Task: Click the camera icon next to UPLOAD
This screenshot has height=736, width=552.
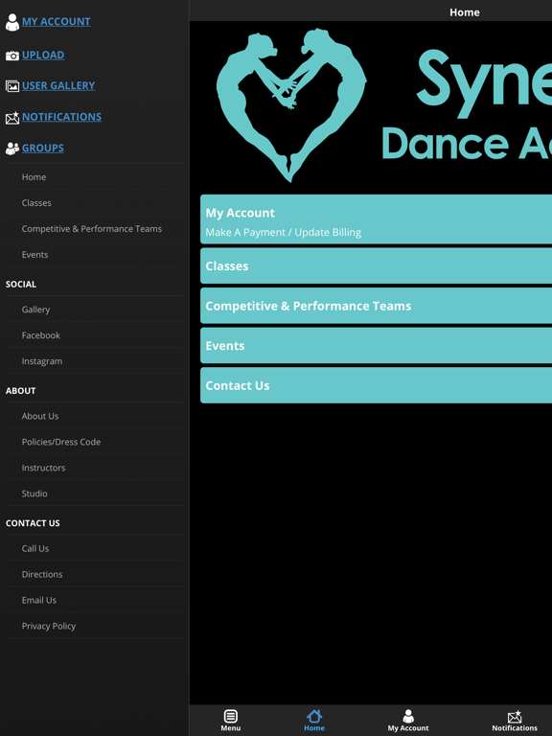Action: [x=12, y=56]
